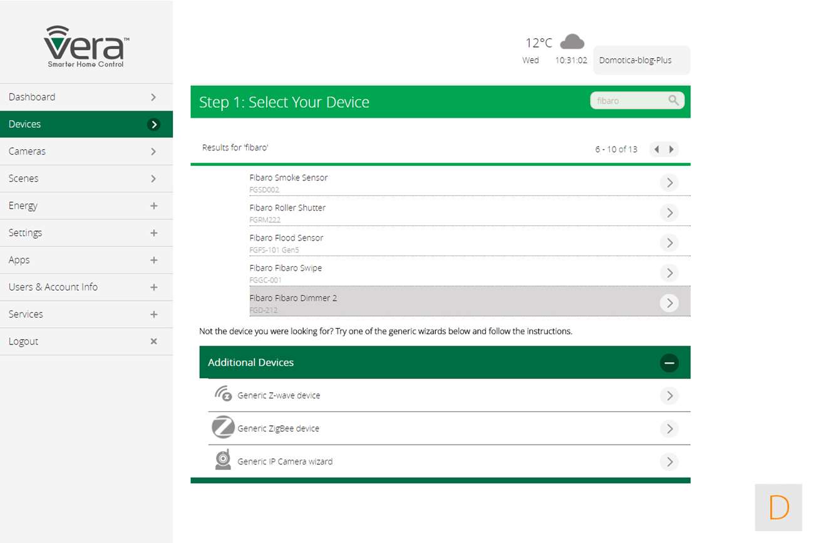Go to next results page arrow
Viewport: 814px width, 543px height.
[x=671, y=149]
